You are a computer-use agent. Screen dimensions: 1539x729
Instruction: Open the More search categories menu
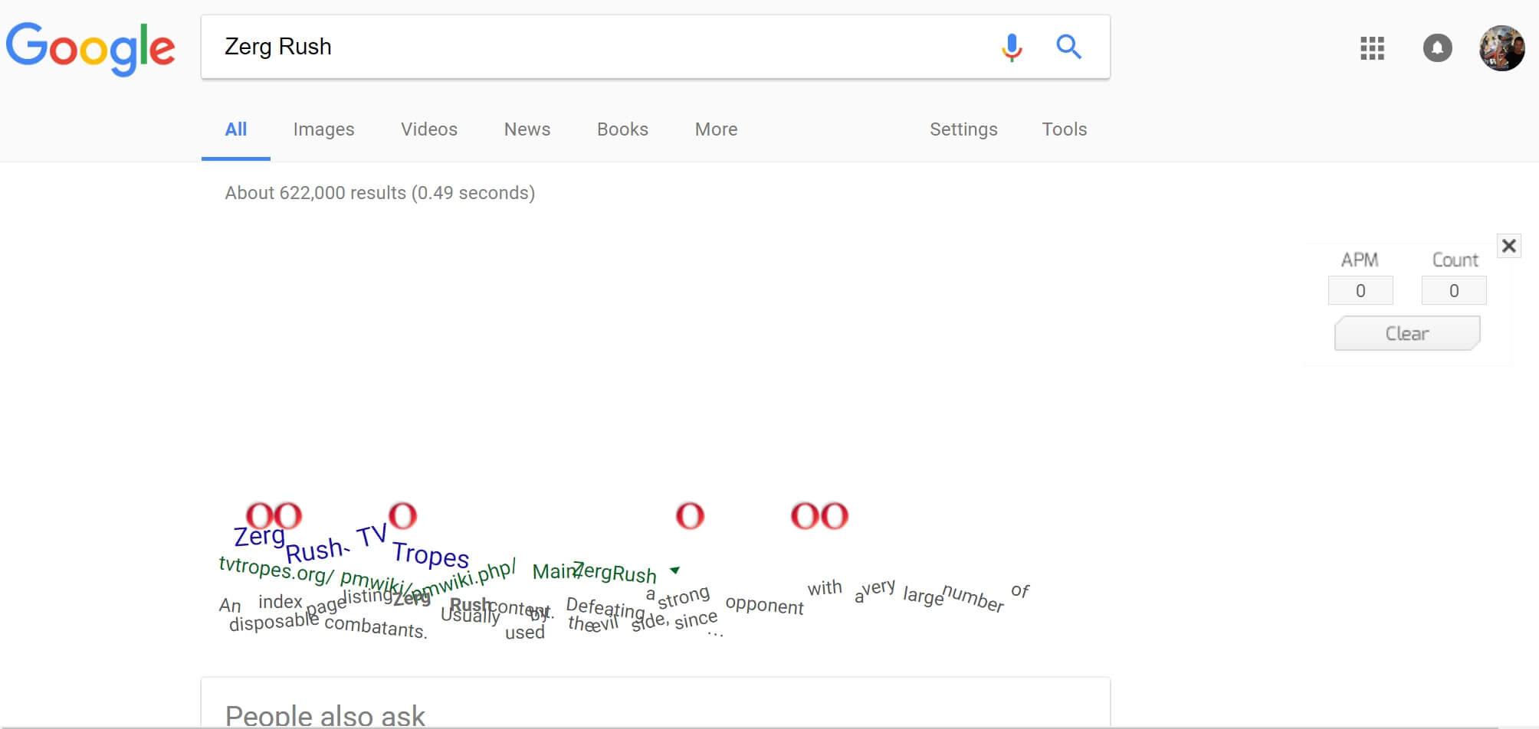click(x=716, y=129)
